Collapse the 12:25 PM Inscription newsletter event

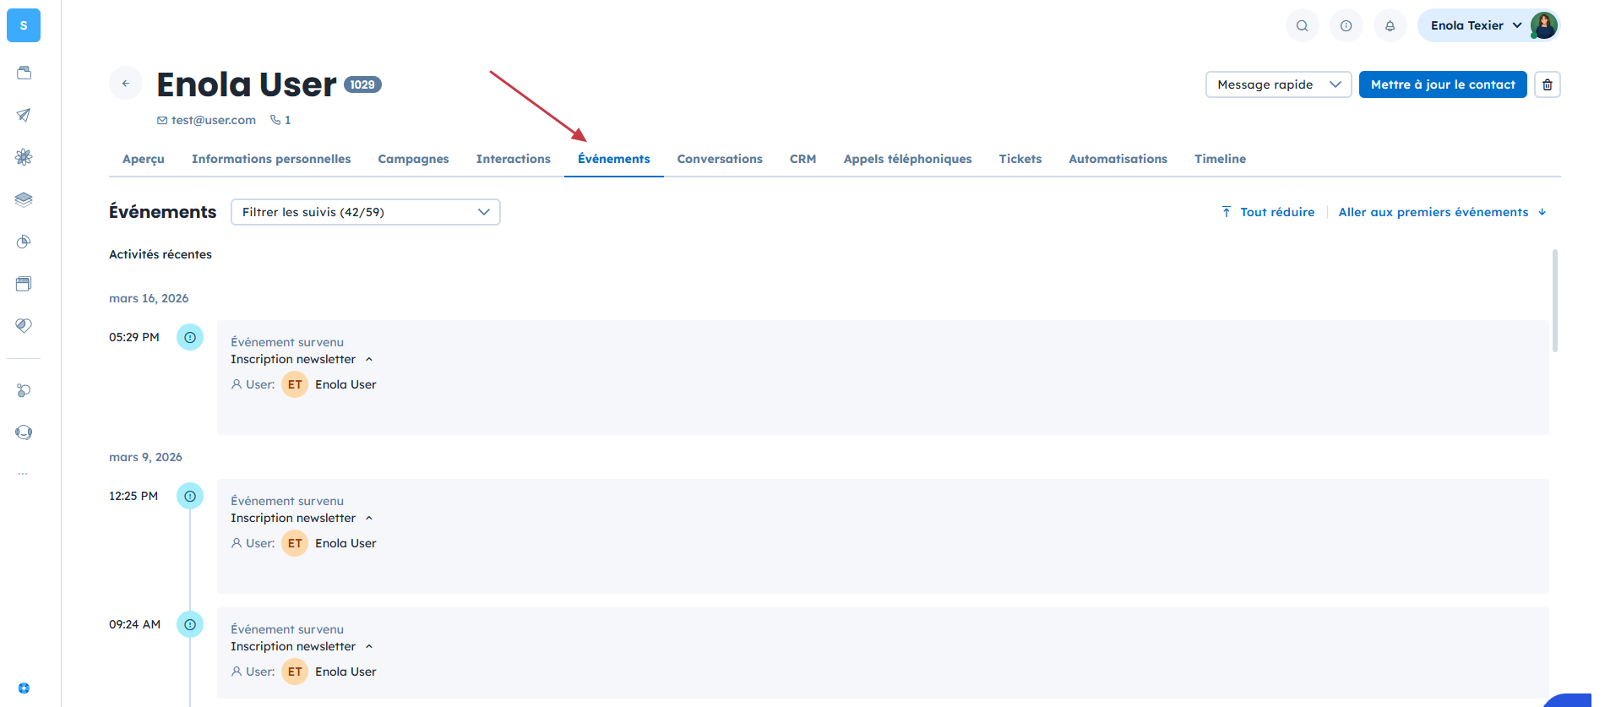tap(369, 518)
